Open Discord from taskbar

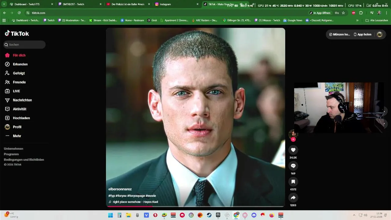click(x=254, y=215)
